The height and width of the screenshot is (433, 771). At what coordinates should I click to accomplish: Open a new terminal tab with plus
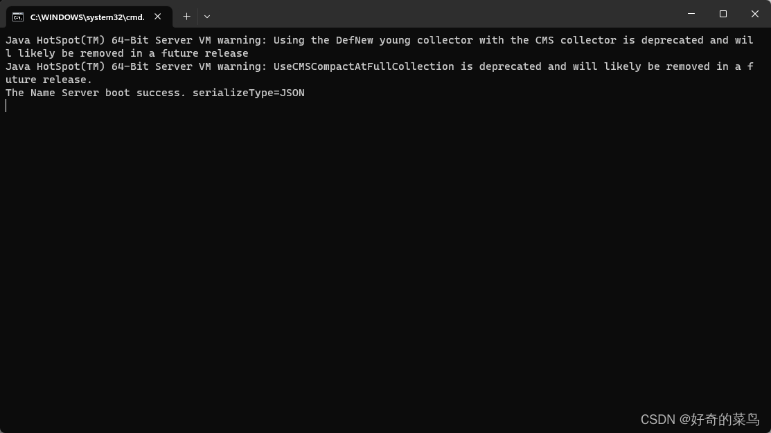[186, 17]
